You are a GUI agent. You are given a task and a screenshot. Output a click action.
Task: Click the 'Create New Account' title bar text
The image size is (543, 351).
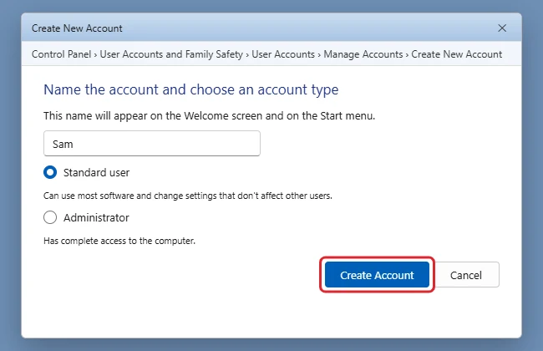point(77,28)
